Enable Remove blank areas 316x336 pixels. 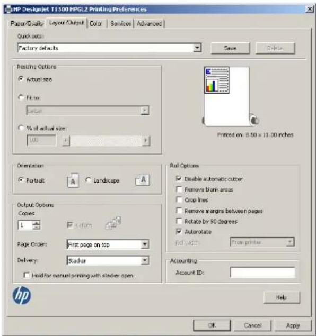(x=179, y=189)
